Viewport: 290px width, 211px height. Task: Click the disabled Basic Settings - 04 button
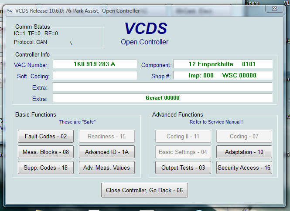click(183, 152)
